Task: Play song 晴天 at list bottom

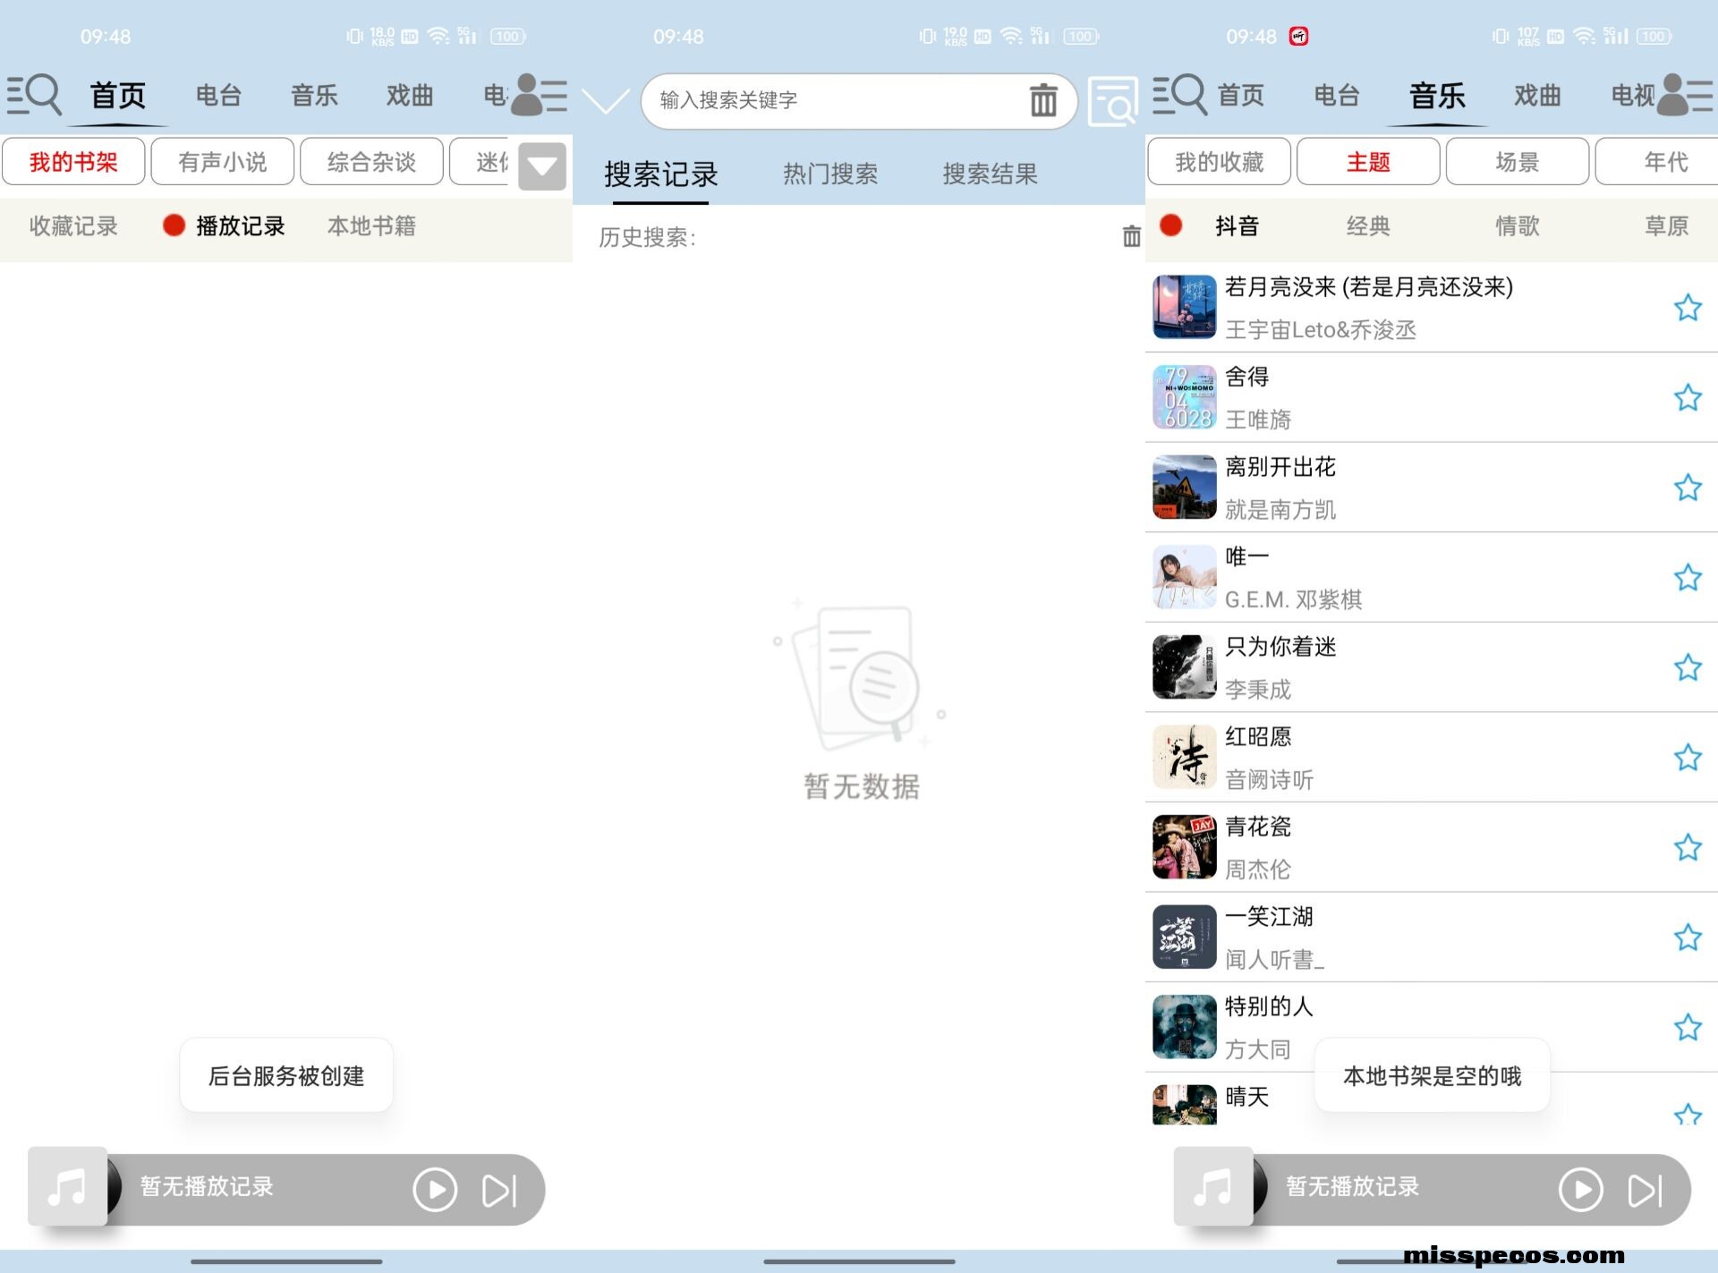Action: click(1432, 1099)
